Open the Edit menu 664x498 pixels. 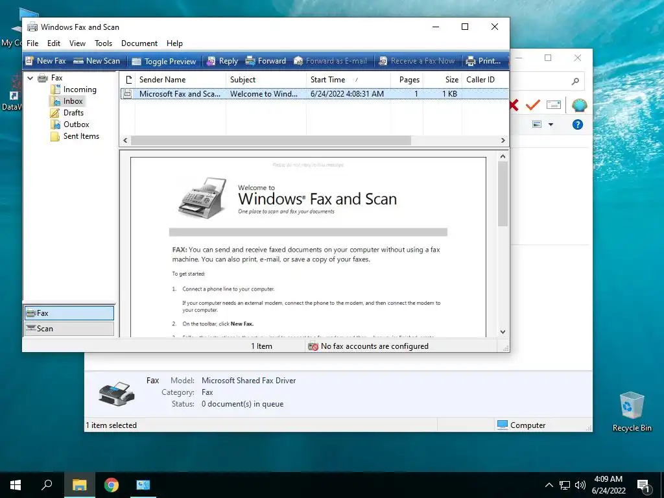click(54, 43)
